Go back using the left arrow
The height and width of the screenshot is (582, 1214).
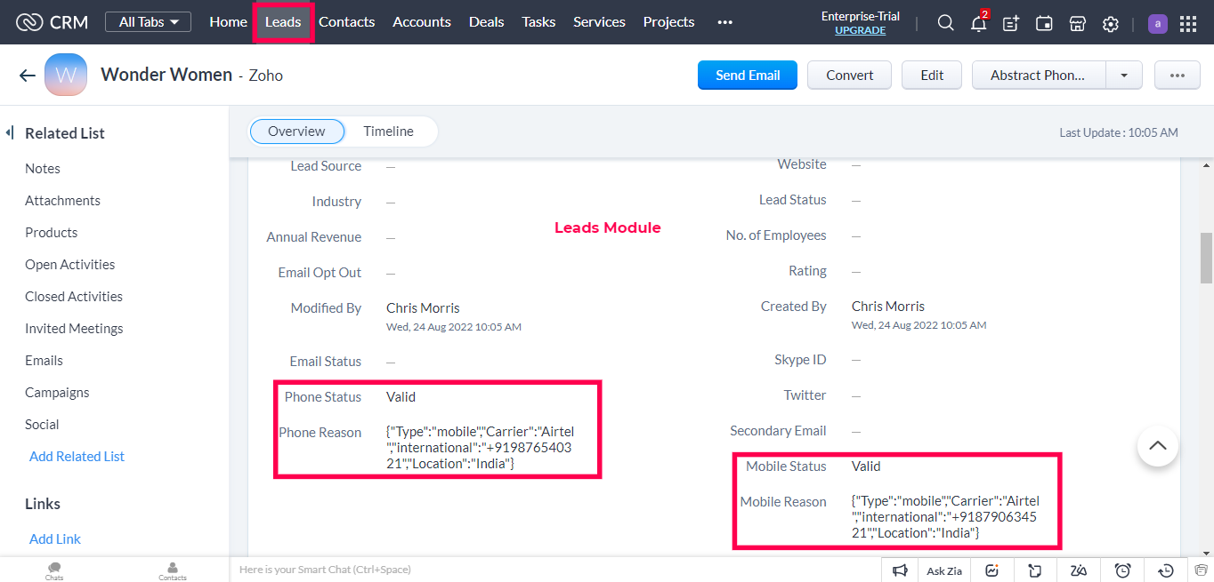tap(27, 76)
